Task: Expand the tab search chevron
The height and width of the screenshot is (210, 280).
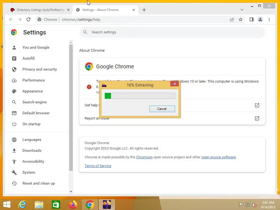Action: pos(242,10)
